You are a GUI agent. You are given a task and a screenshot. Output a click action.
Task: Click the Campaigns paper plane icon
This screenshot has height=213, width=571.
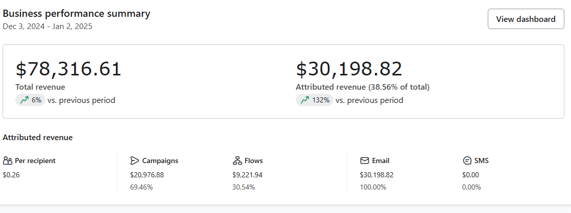[x=135, y=161]
